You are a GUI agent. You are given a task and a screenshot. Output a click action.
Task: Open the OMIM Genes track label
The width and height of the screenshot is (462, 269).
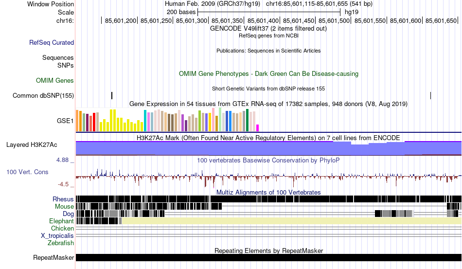pyautogui.click(x=55, y=80)
